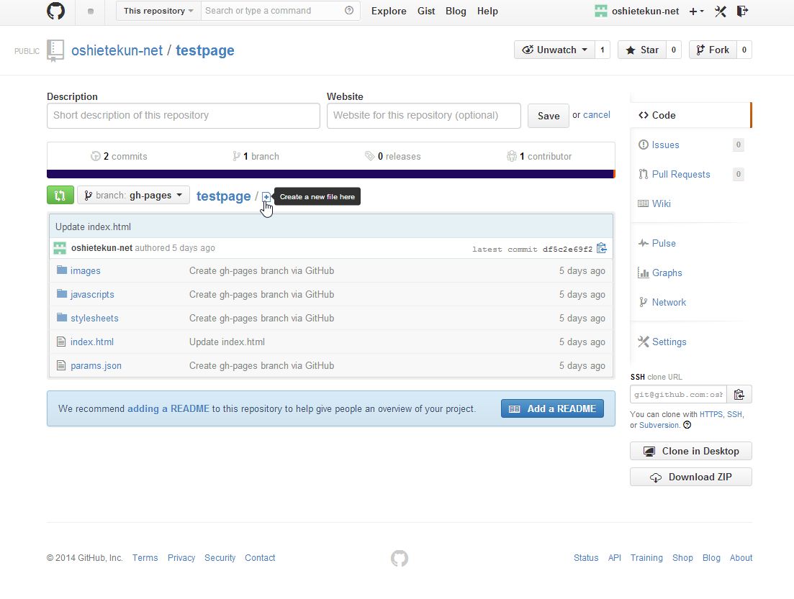
Task: Click the javascripts folder icon
Action: (62, 294)
